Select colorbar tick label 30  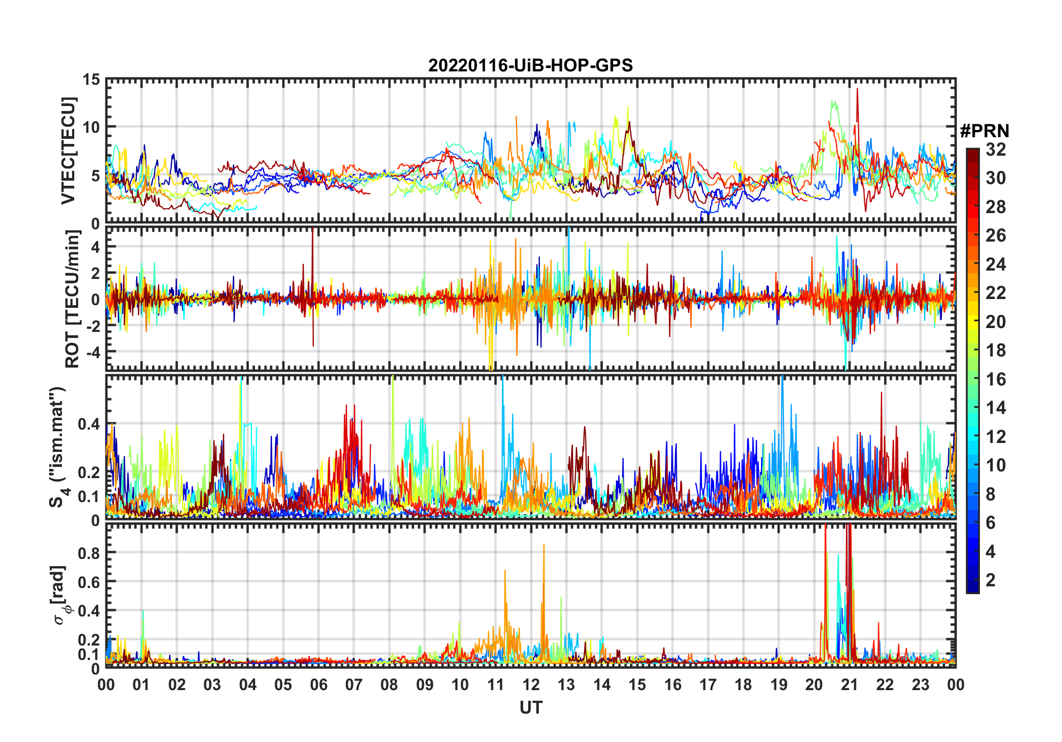click(x=996, y=178)
